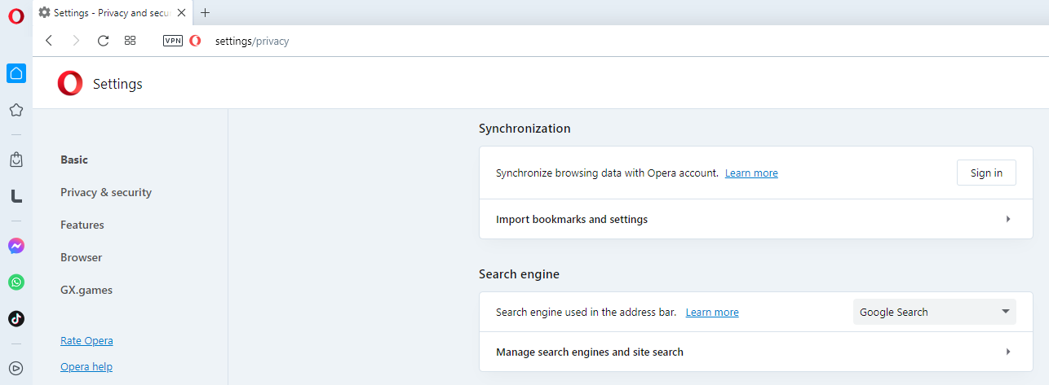Open TikTok from the sidebar

(16, 318)
